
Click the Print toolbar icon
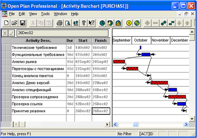60,23
